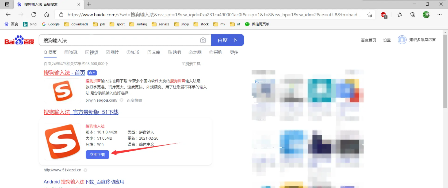Click the browser Back arrow
Screen dimensions: 448x188
8,14
